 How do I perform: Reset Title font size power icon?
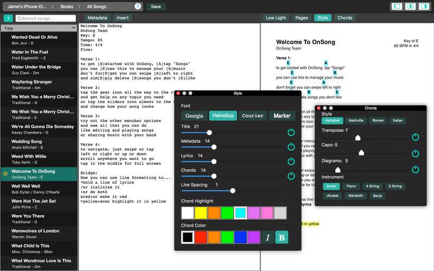291,132
